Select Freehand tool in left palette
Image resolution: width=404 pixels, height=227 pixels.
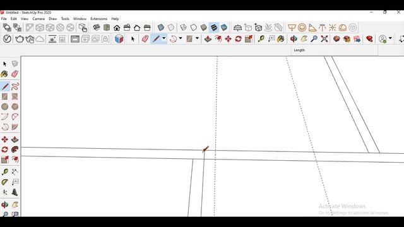(x=15, y=86)
